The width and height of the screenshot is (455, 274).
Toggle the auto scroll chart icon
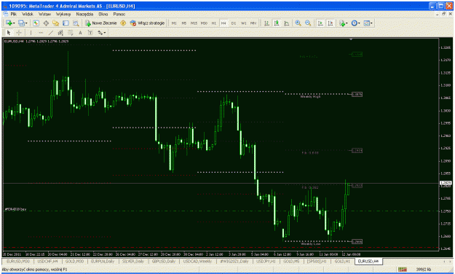[320, 23]
